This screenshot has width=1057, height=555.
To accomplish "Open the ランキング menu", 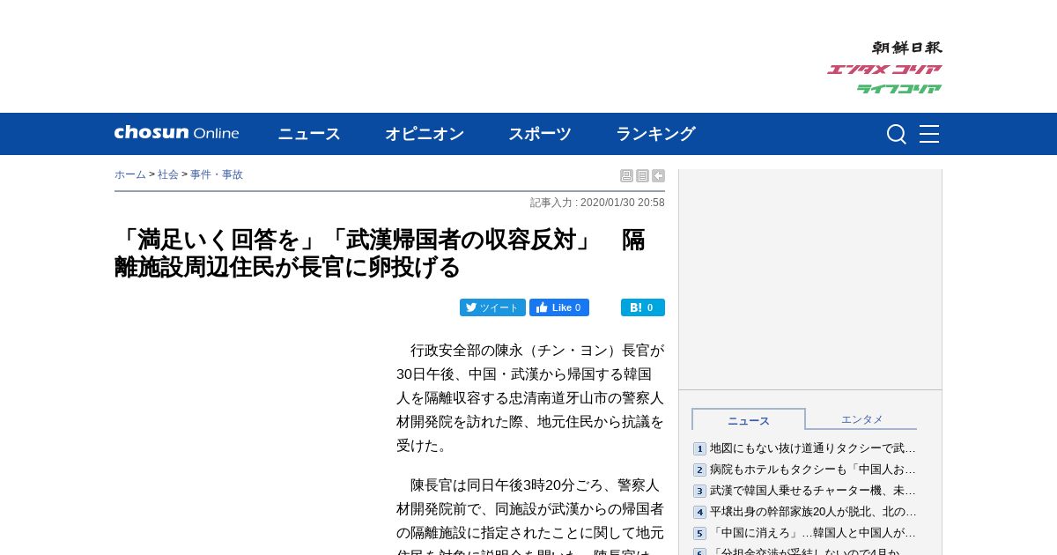I will click(655, 134).
